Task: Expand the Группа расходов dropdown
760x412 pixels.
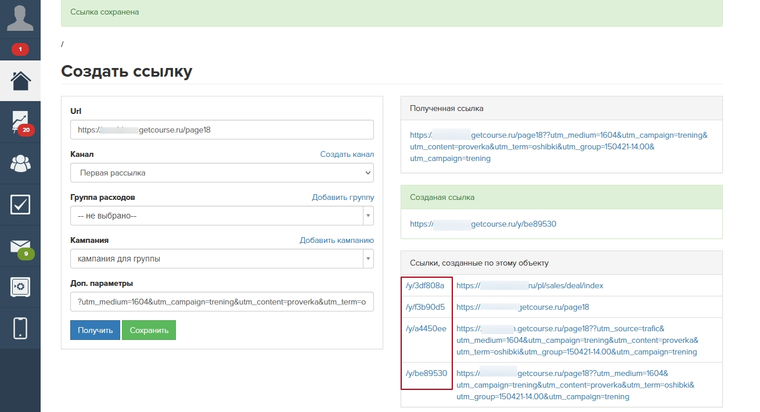Action: click(x=222, y=216)
